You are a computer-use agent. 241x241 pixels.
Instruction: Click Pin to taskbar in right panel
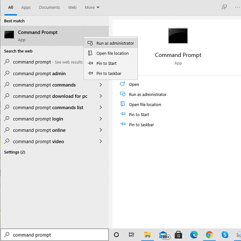tap(141, 124)
